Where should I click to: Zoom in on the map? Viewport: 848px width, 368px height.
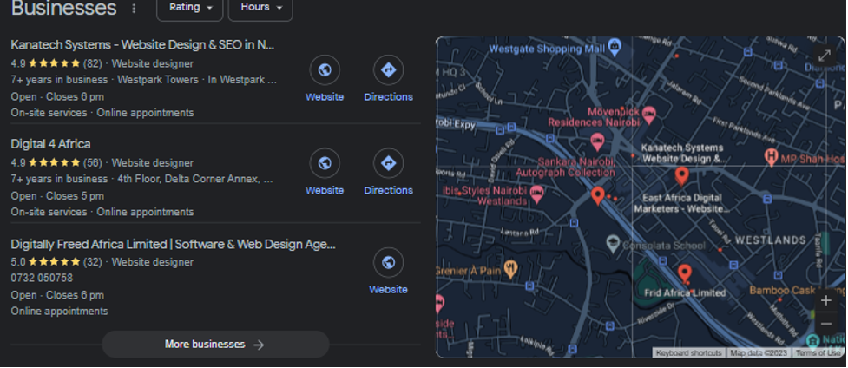(825, 301)
